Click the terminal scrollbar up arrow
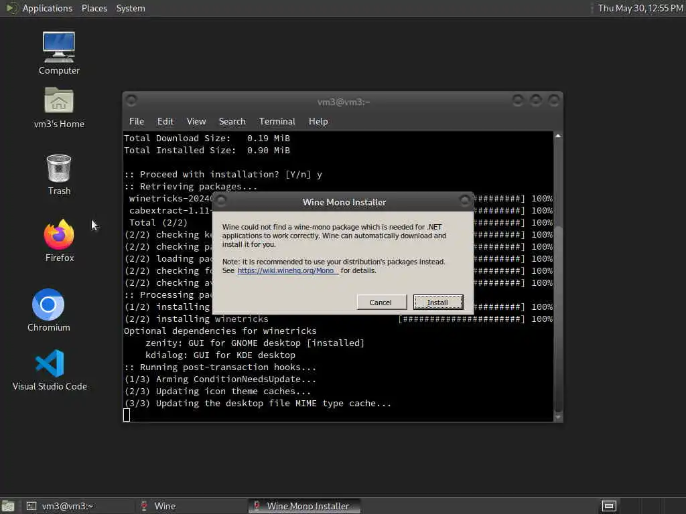Image resolution: width=686 pixels, height=514 pixels. pos(558,136)
